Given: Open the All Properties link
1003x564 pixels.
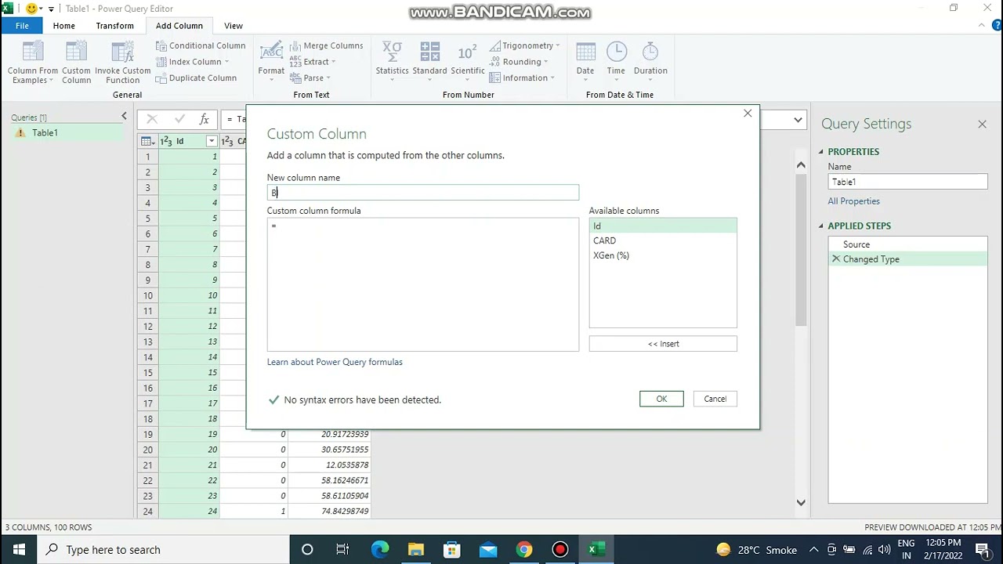Looking at the screenshot, I should coord(854,201).
